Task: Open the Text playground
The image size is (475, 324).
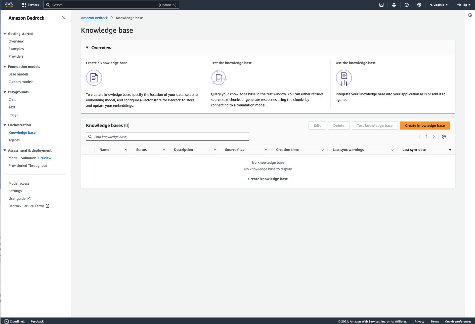Action: [x=12, y=107]
